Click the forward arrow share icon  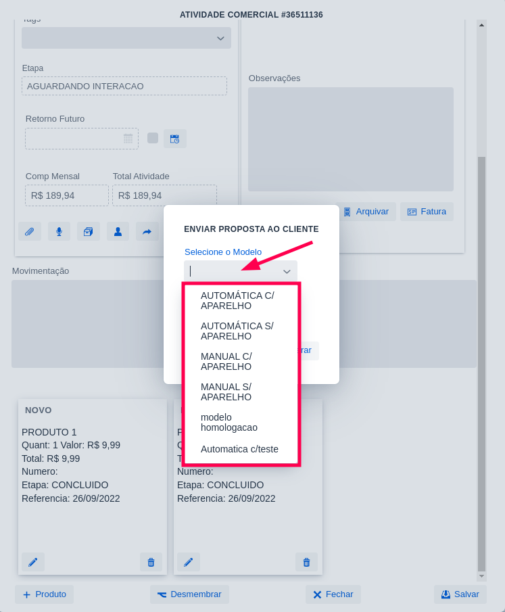click(147, 231)
